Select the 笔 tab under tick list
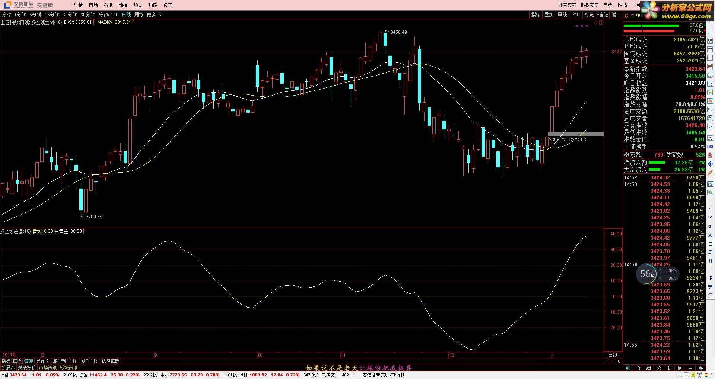 pyautogui.click(x=627, y=367)
